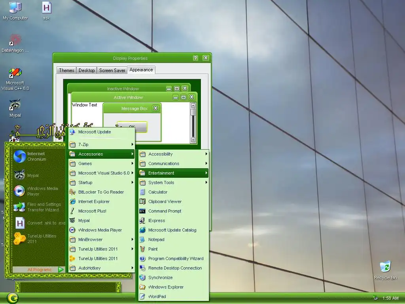This screenshot has height=304, width=405.
Task: Open Clipboard Viewer
Action: pos(173,201)
